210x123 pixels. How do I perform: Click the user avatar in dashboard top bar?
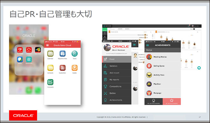(x=192, y=26)
